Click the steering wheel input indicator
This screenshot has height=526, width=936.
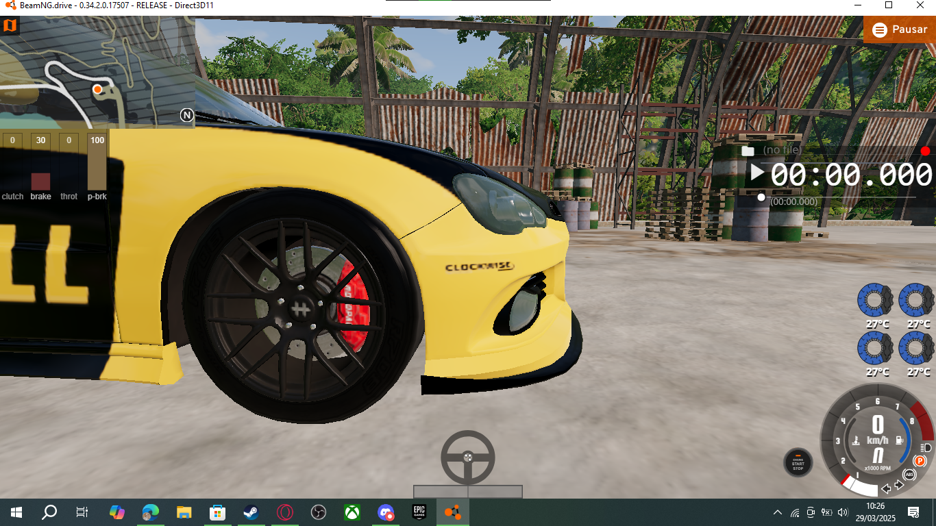coord(468,458)
